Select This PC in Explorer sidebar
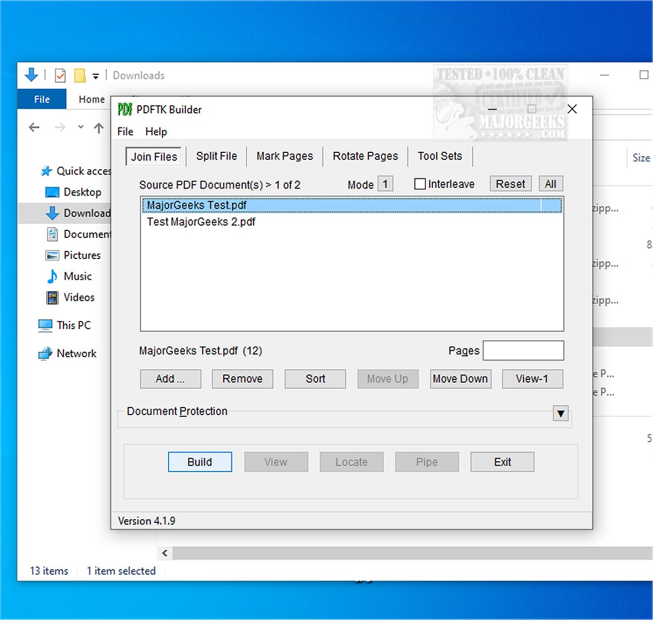The width and height of the screenshot is (653, 620). click(64, 325)
